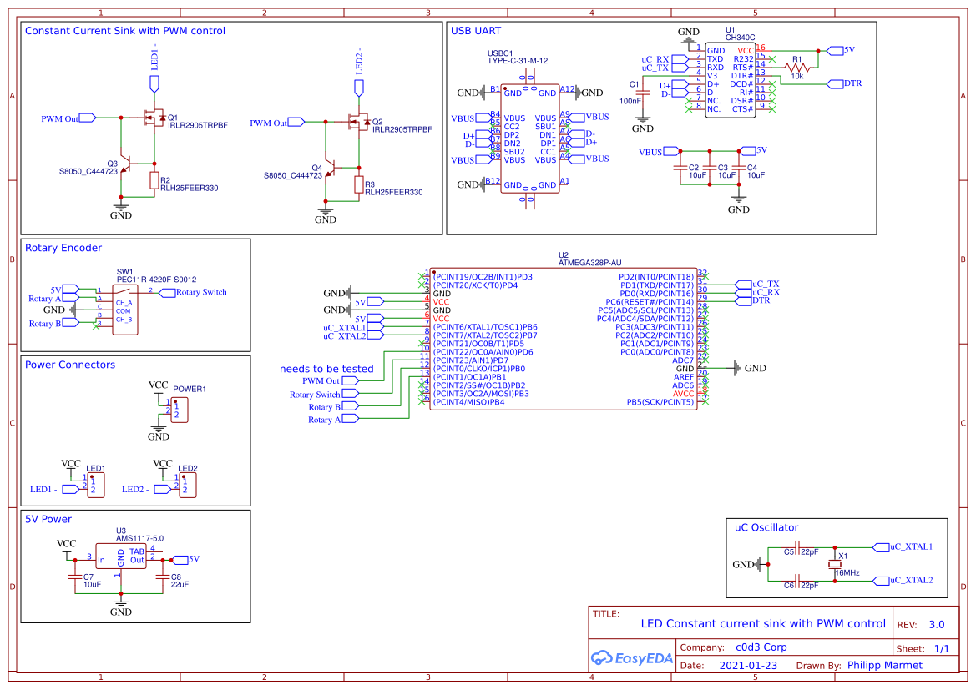Click the Q4 S8050 transistor symbol
This screenshot has height=690, width=976.
tap(331, 169)
